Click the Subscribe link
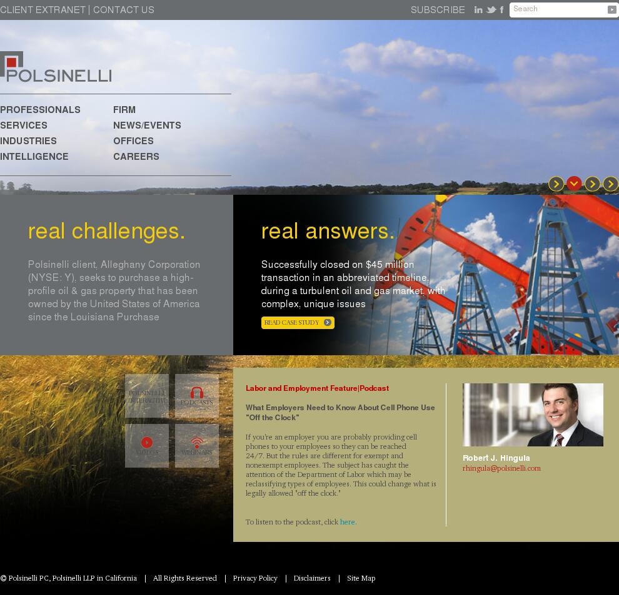Viewport: 619px width, 595px height. 438,10
